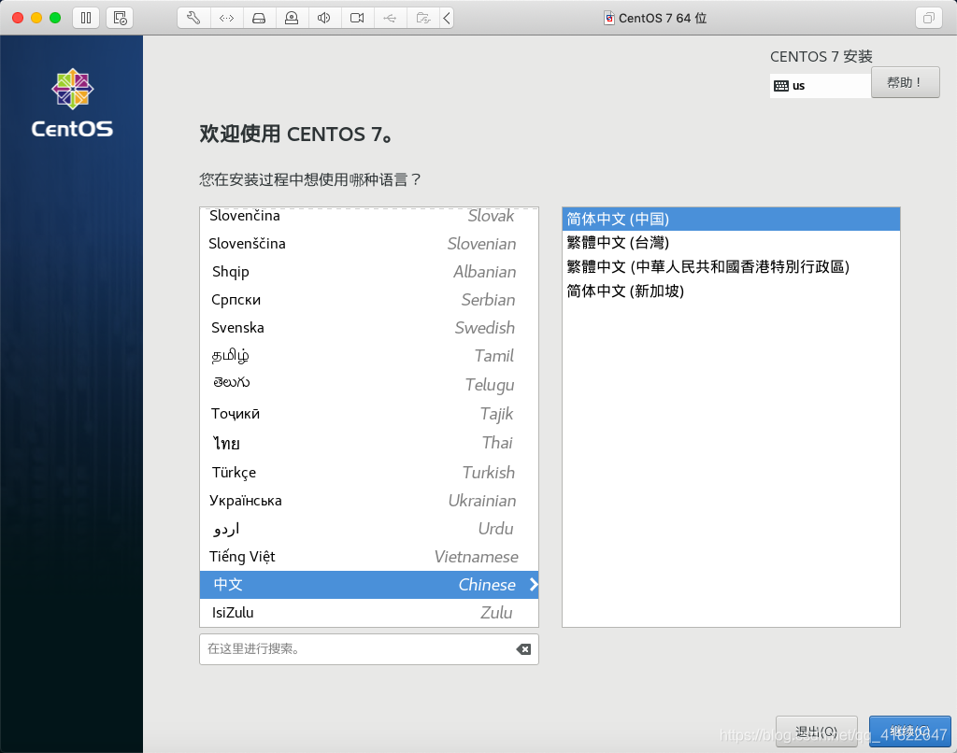Viewport: 957px width, 753px height.
Task: Click the CD/DVD drive icon
Action: pos(292,18)
